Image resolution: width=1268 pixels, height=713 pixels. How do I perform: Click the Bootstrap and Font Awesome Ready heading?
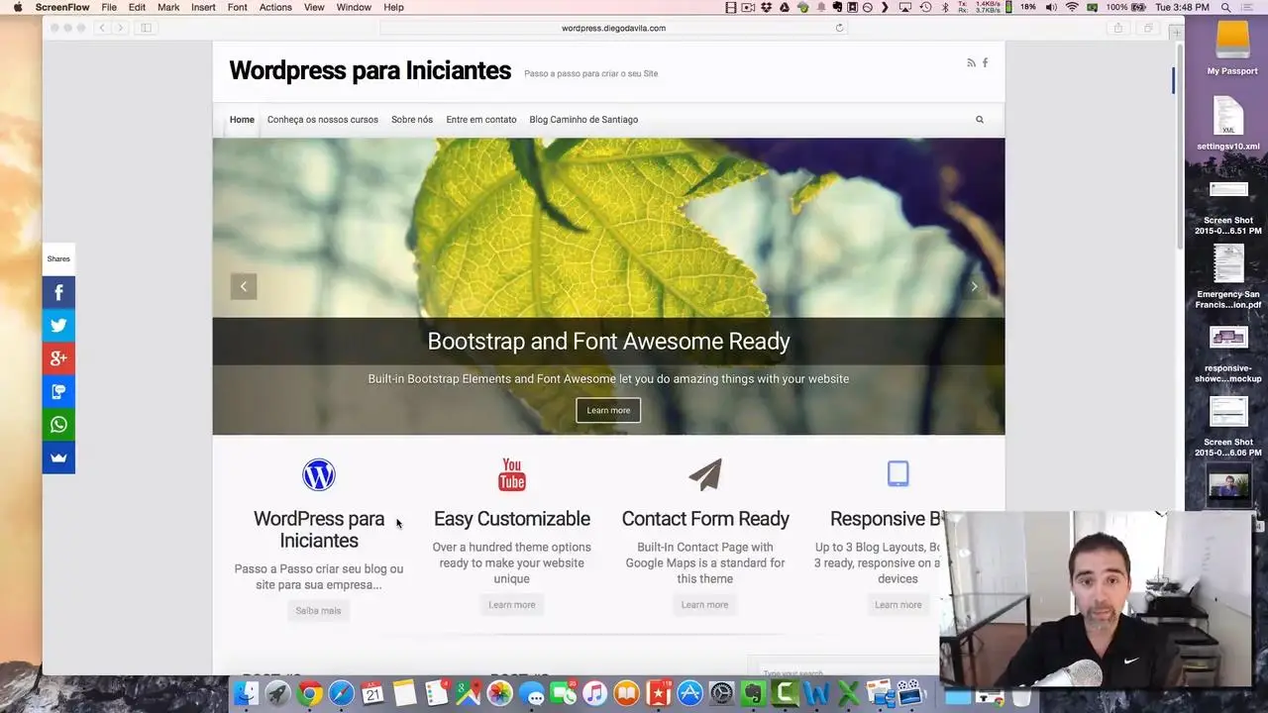608,342
